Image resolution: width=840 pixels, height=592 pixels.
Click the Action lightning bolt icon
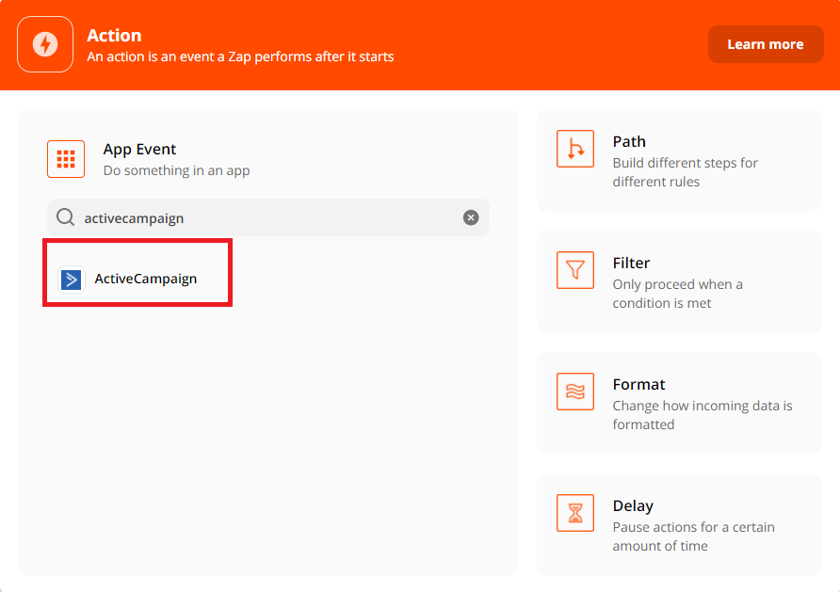tap(45, 44)
